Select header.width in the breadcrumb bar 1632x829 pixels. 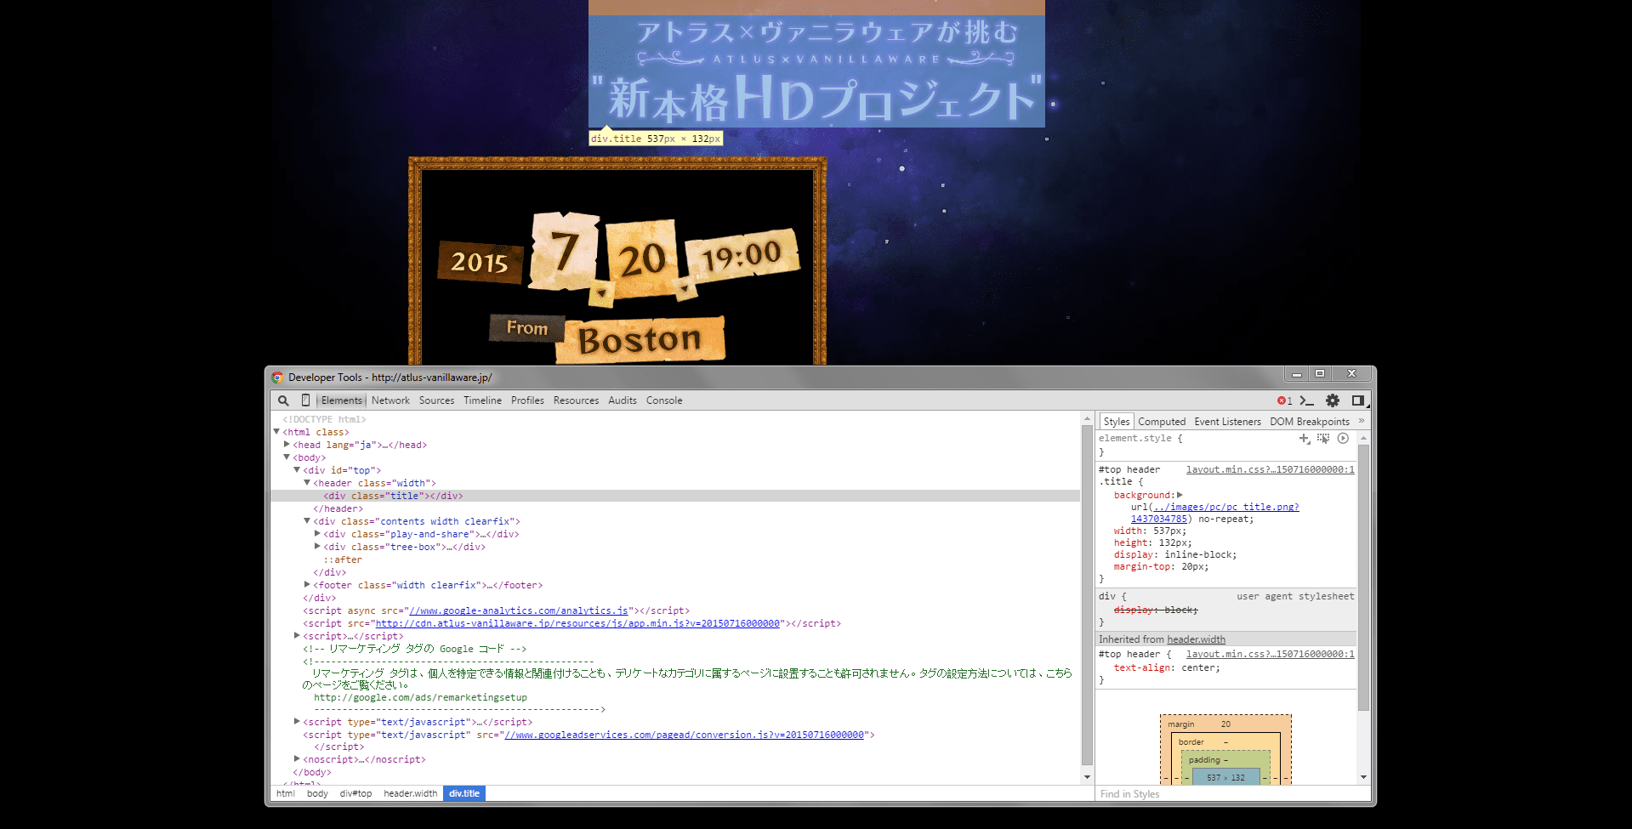pos(410,793)
